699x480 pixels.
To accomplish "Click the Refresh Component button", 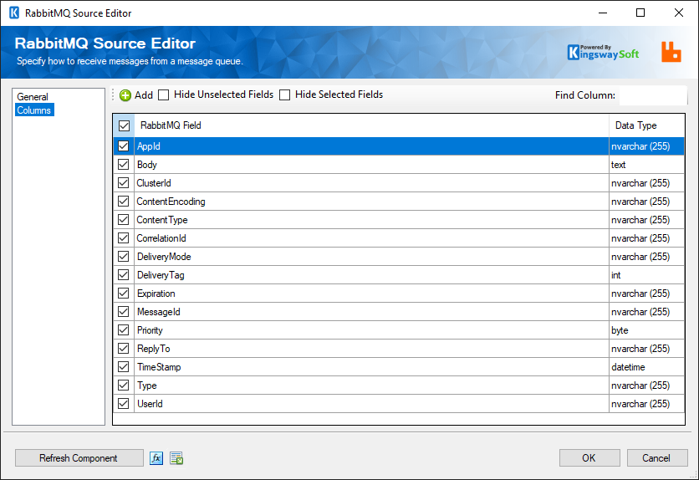I will [x=79, y=458].
